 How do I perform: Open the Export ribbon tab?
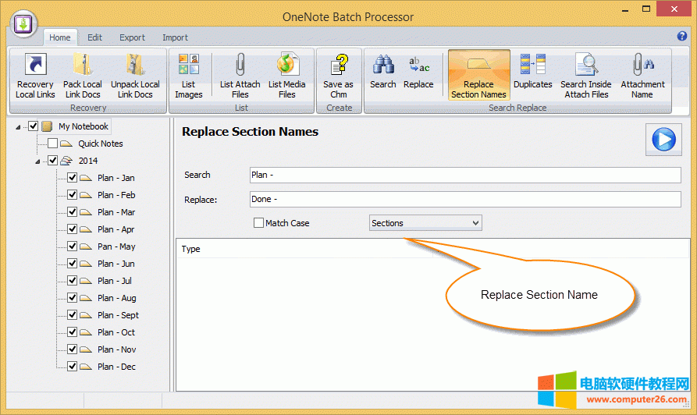pos(132,37)
